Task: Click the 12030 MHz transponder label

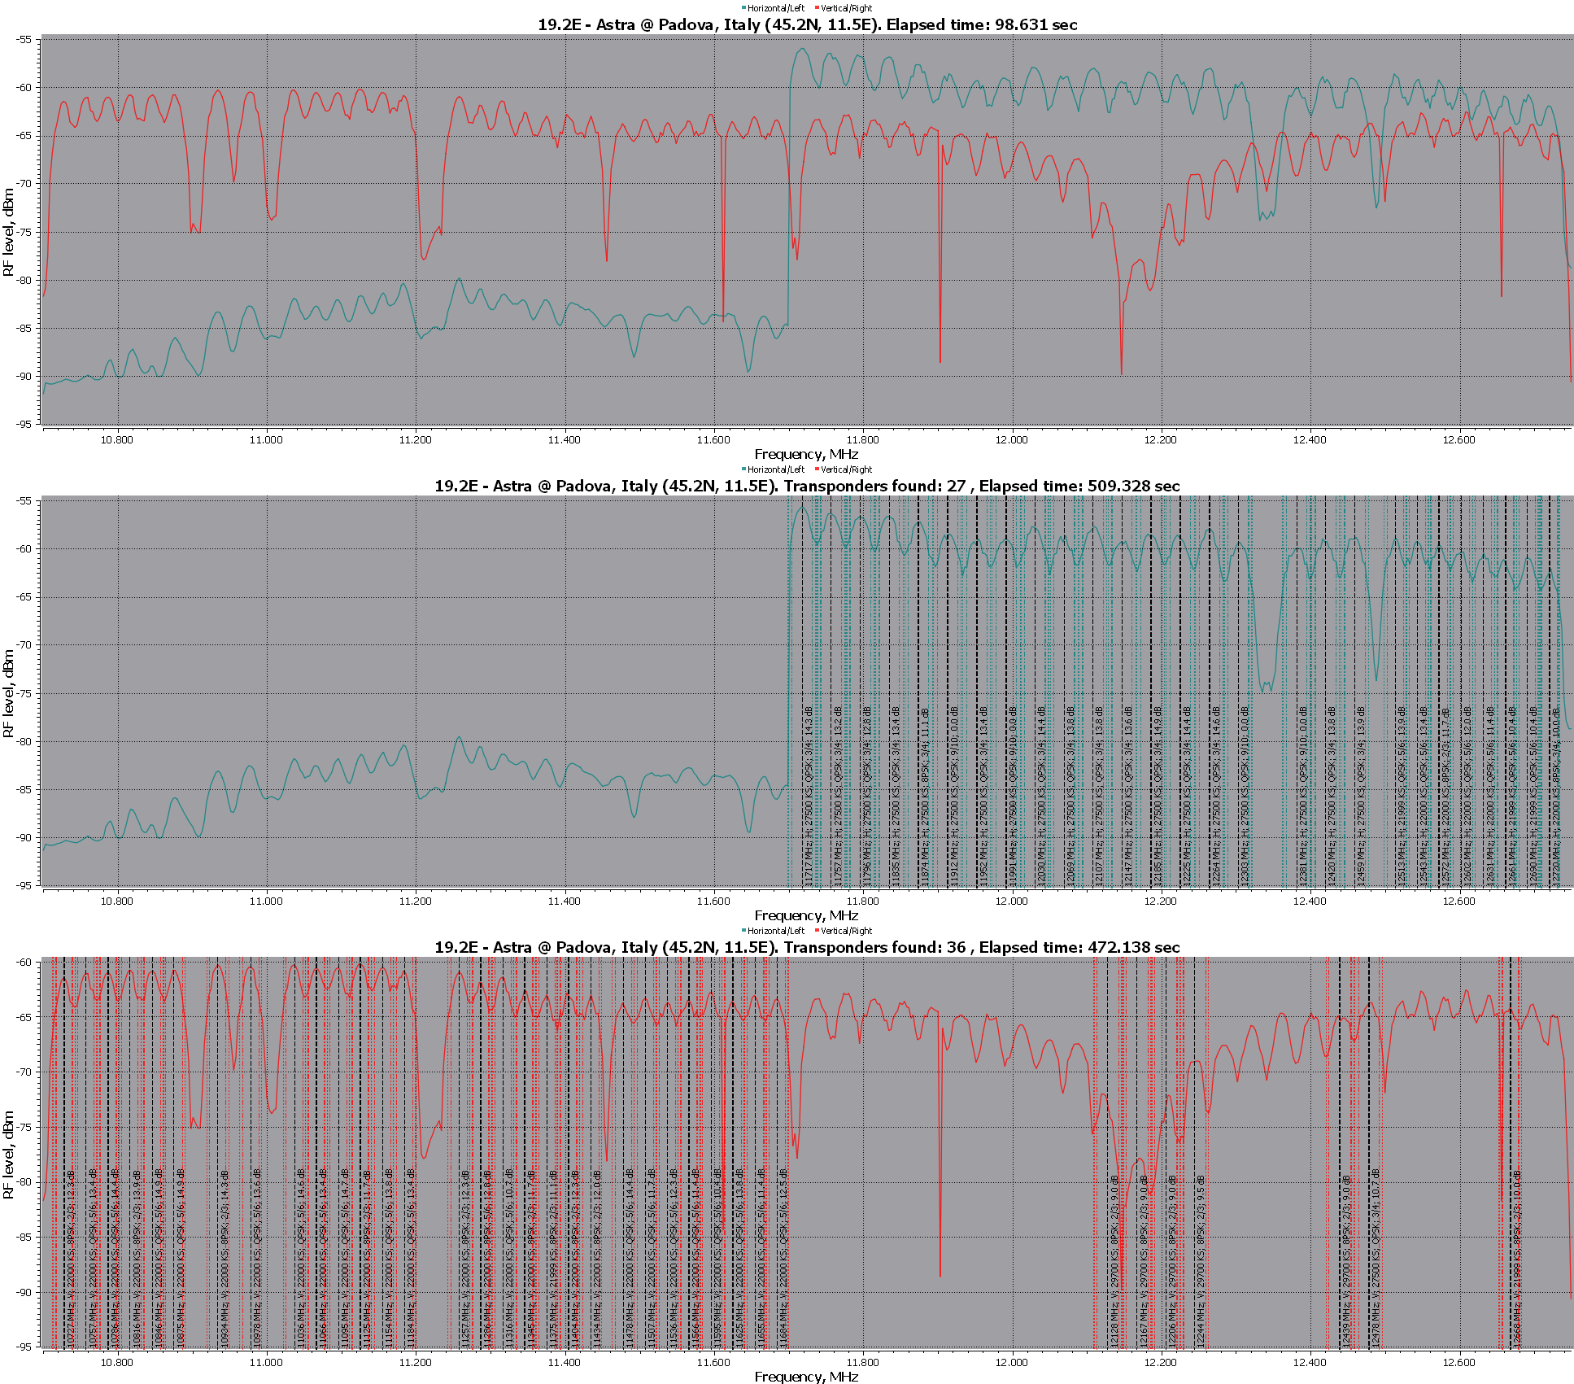Action: point(1041,796)
